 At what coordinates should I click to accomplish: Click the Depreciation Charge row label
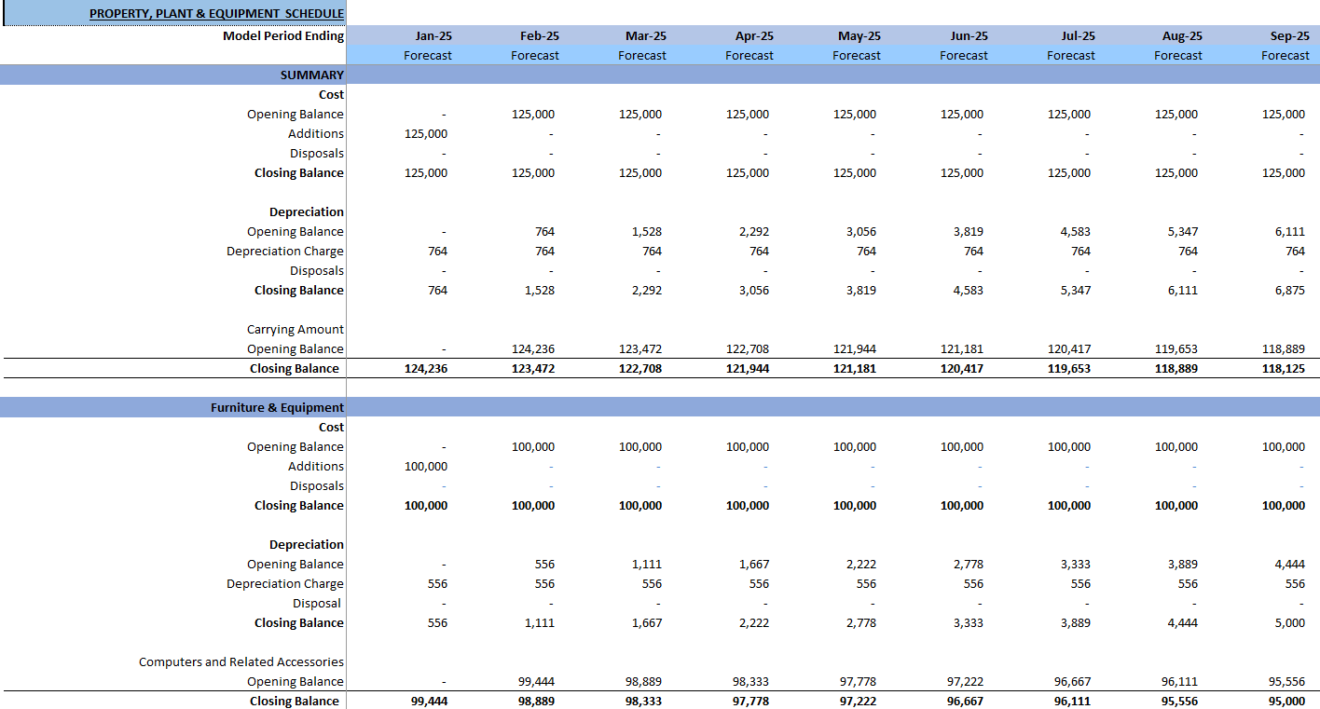tap(285, 251)
